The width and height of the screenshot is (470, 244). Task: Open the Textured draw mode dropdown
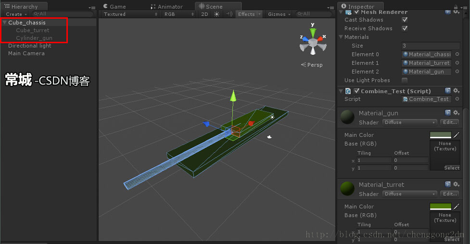click(130, 14)
